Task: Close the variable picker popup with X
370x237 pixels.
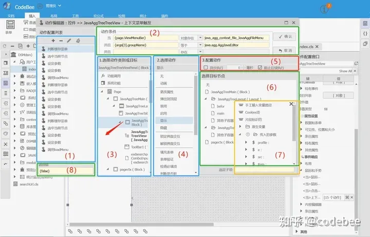Action: tap(291, 104)
